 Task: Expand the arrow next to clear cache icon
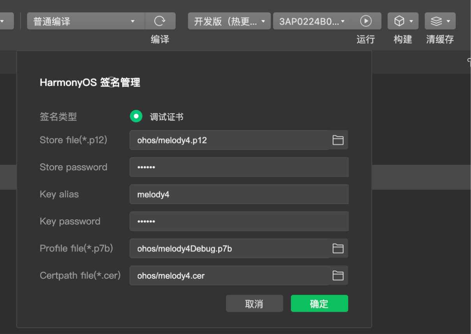(448, 21)
